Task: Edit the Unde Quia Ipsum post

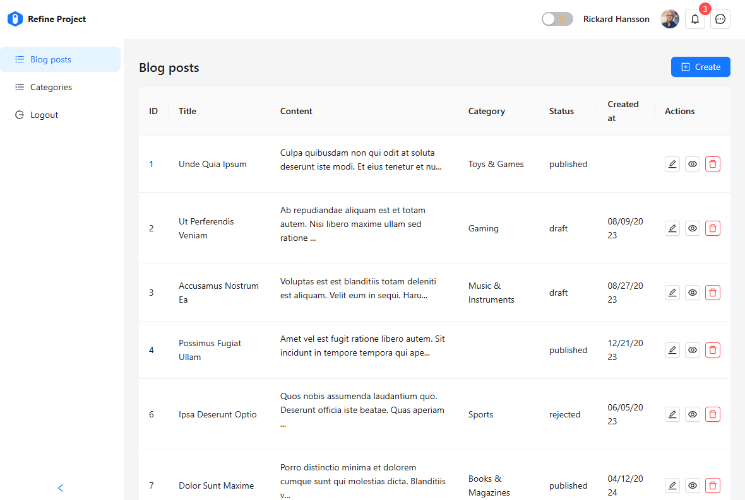Action: tap(672, 164)
